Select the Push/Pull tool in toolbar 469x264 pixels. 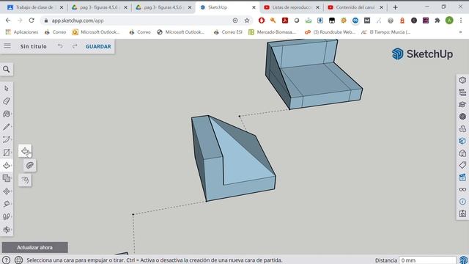point(7,166)
